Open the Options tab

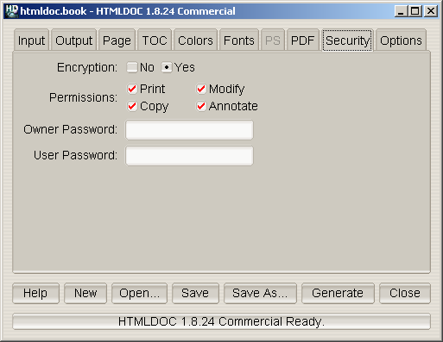click(x=401, y=40)
